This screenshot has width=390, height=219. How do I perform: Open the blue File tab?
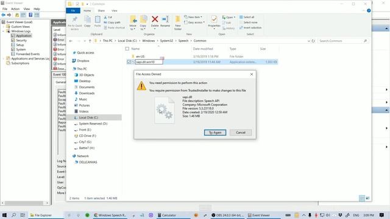point(73,11)
